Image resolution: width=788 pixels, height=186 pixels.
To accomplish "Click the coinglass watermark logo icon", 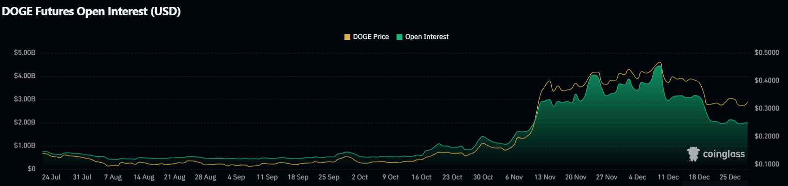I will point(693,154).
